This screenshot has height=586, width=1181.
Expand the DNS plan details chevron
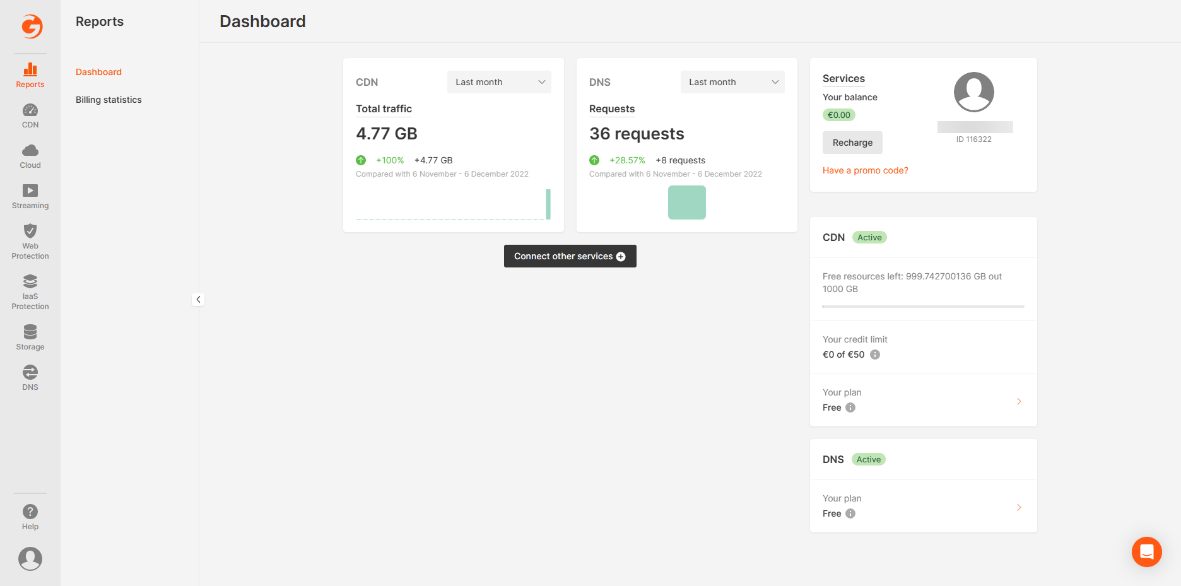pos(1019,507)
